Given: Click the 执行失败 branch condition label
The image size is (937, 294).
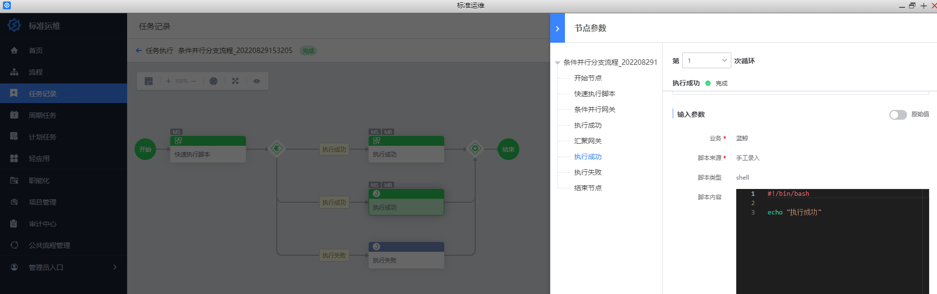Looking at the screenshot, I should point(334,255).
